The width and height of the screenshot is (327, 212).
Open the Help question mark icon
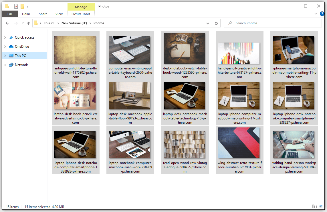point(322,14)
